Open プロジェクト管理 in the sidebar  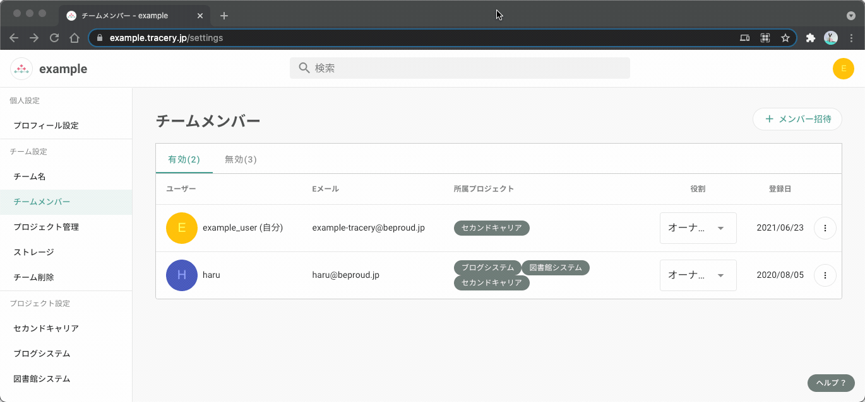click(x=46, y=227)
